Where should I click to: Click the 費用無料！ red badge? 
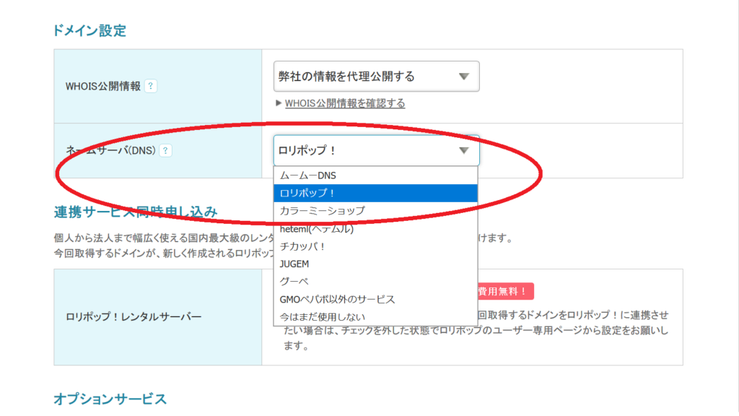click(x=504, y=292)
